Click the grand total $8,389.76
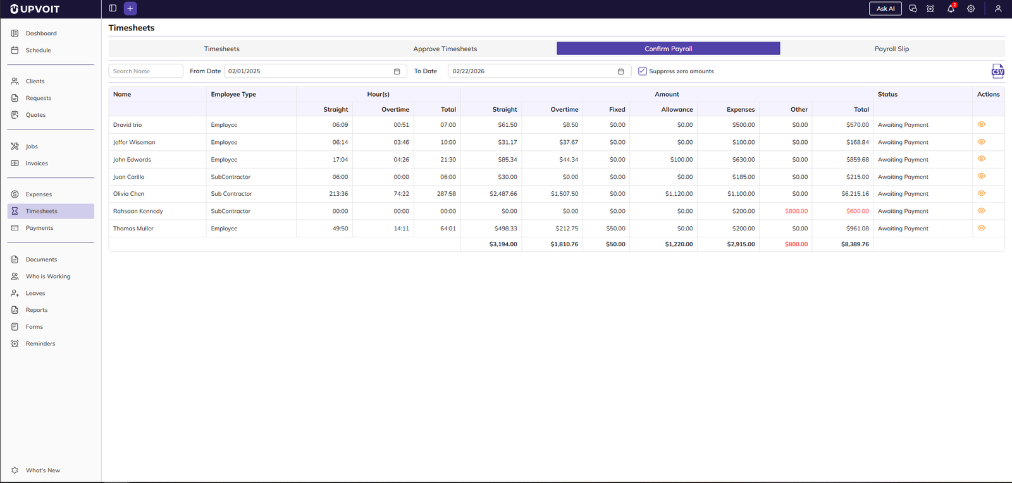 coord(855,244)
